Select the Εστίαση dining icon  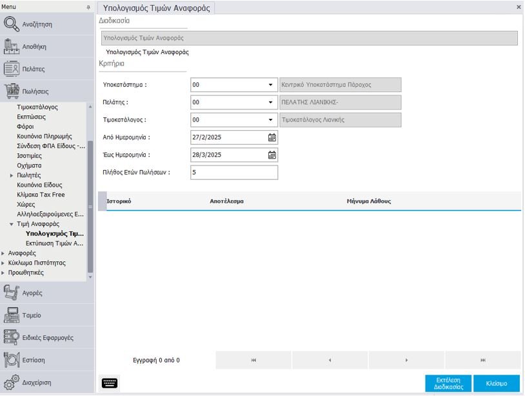(x=12, y=360)
